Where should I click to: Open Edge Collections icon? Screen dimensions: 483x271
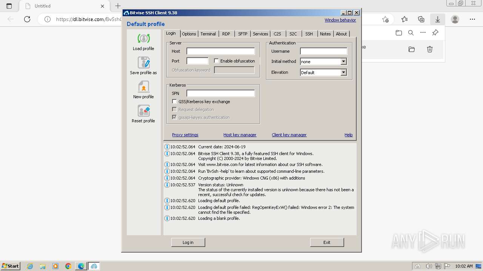coord(421,19)
